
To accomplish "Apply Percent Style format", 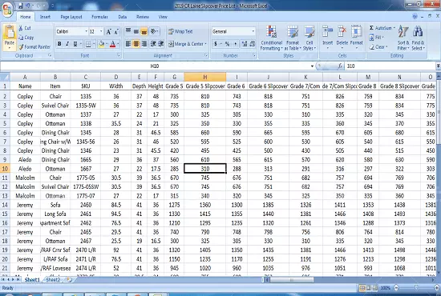I will click(227, 44).
